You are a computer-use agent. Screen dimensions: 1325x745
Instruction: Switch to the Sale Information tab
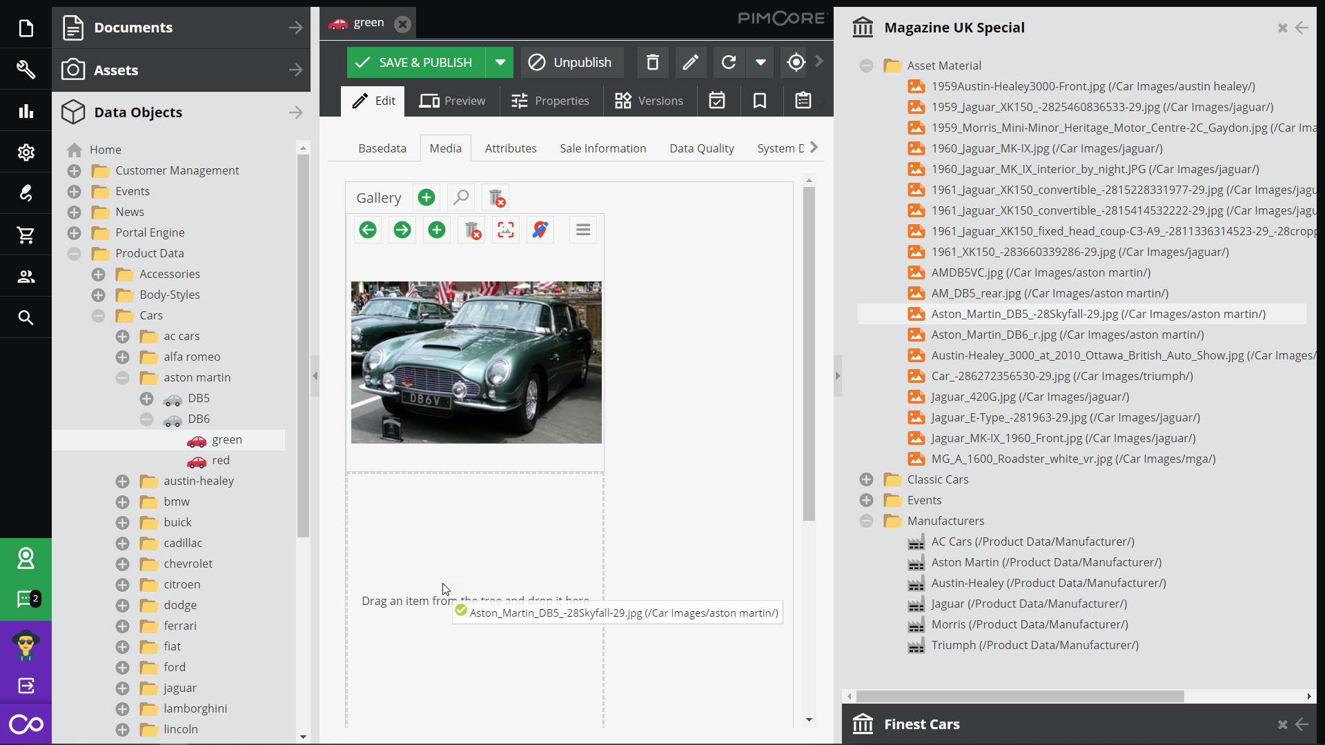(603, 148)
